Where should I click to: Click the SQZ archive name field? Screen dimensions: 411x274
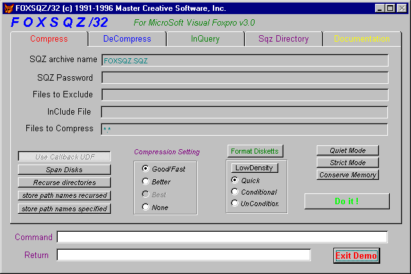tap(245, 60)
